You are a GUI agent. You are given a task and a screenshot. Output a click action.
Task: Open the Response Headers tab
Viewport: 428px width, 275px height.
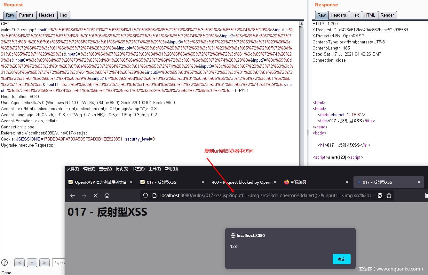point(338,15)
